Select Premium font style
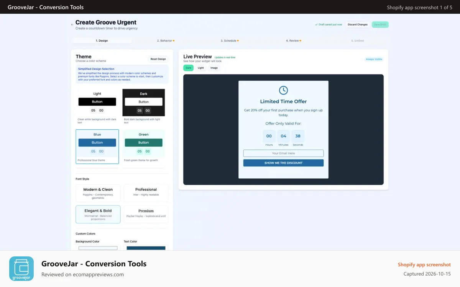This screenshot has width=460, height=287. click(146, 214)
